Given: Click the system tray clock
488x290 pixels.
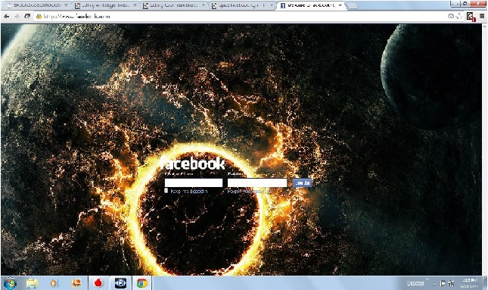Looking at the screenshot, I should pos(469,283).
